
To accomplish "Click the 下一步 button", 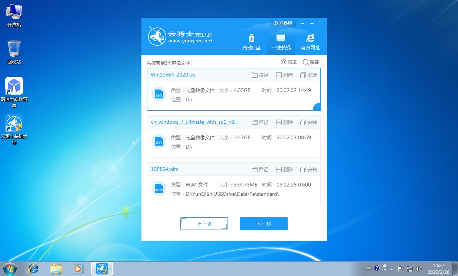I will coord(264,224).
